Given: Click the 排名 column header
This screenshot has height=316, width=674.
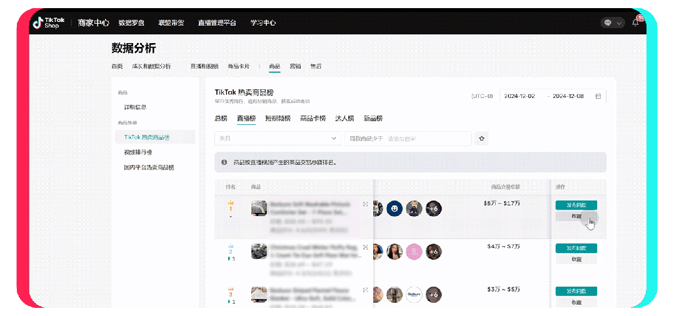Looking at the screenshot, I should point(230,187).
